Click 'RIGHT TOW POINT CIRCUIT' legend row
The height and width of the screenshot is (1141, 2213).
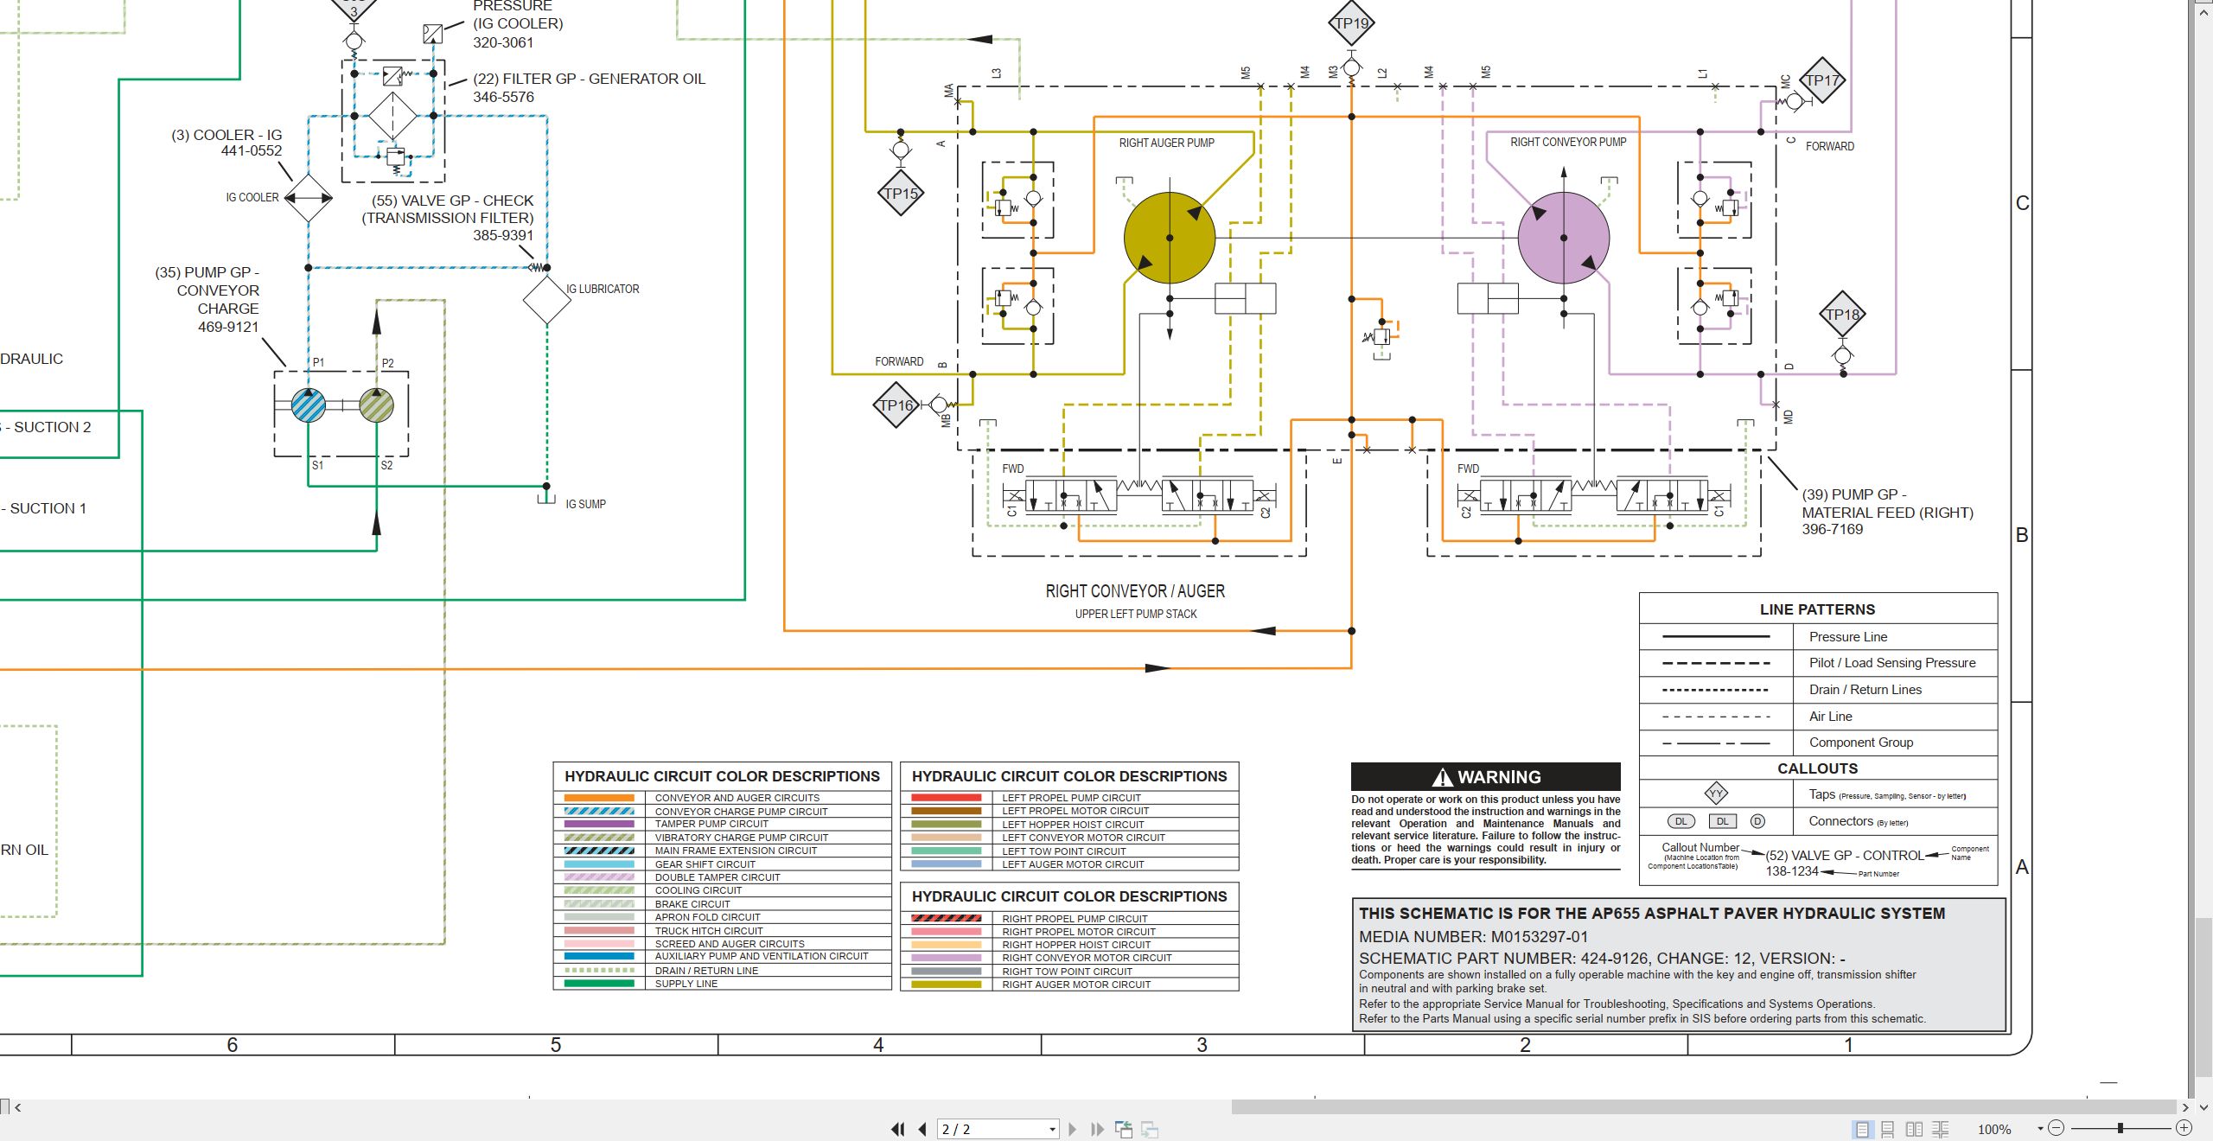tap(1069, 972)
